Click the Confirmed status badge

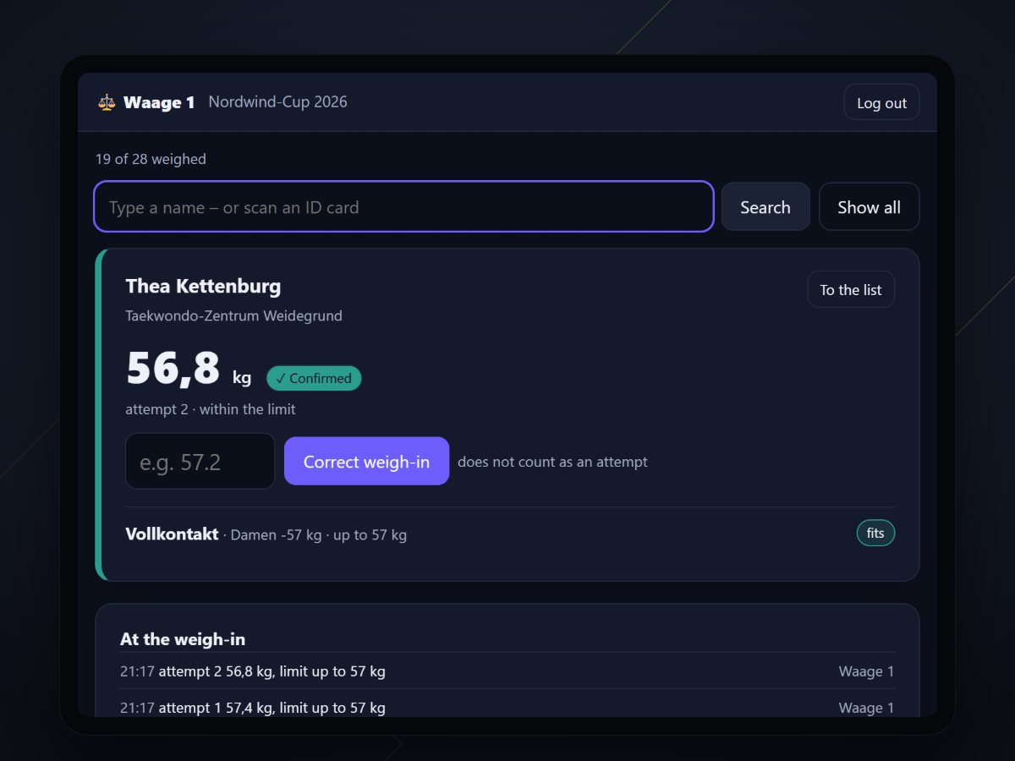pos(314,378)
